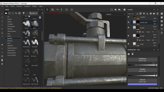Click the smart material sphere icon in Layers

(151, 14)
